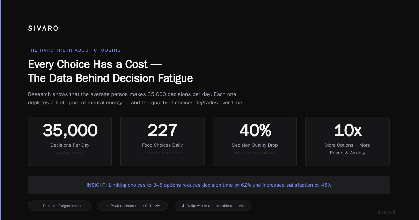Click 'THE HARD TRUTH ABOUT CHOOSING' eyebrow text
Image resolution: width=419 pixels, height=220 pixels.
point(74,50)
